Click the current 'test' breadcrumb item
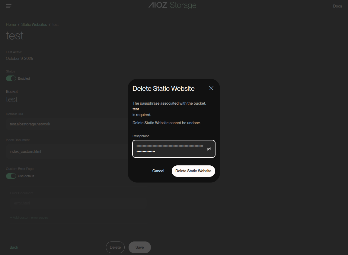 [56, 24]
